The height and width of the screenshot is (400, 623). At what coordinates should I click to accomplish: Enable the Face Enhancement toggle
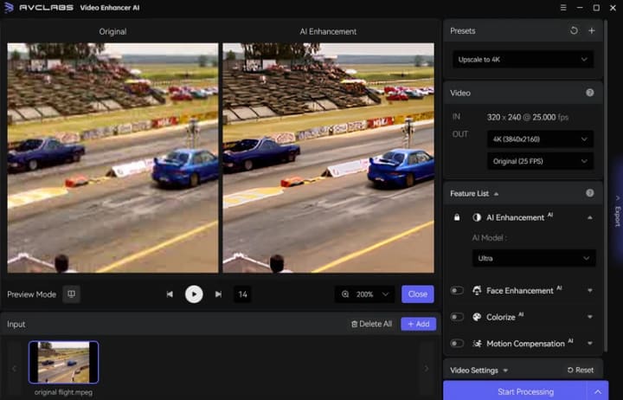point(457,291)
